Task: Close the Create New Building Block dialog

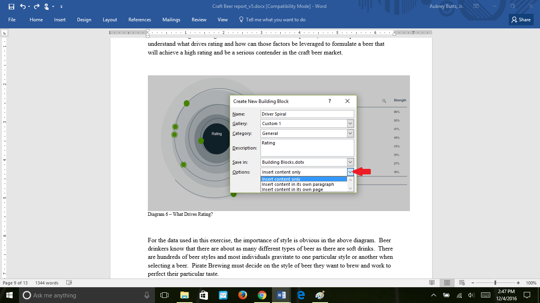Action: coord(347,101)
